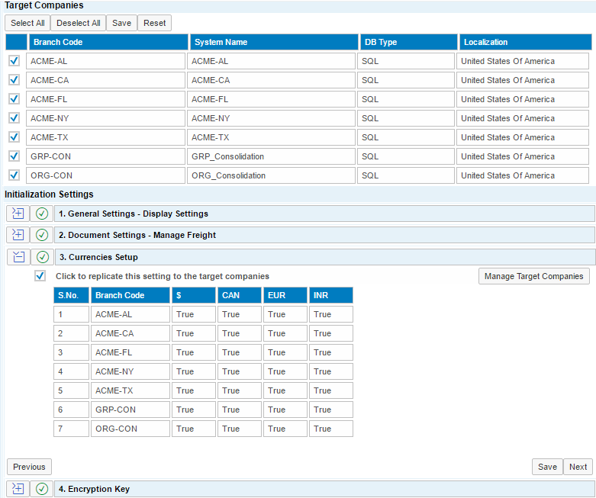596x498 pixels.
Task: Expand General Settings - Display Settings section
Action: coord(18,214)
